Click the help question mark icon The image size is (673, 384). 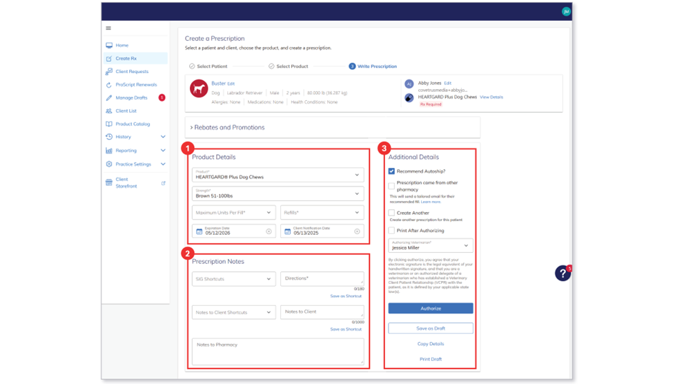coord(563,273)
